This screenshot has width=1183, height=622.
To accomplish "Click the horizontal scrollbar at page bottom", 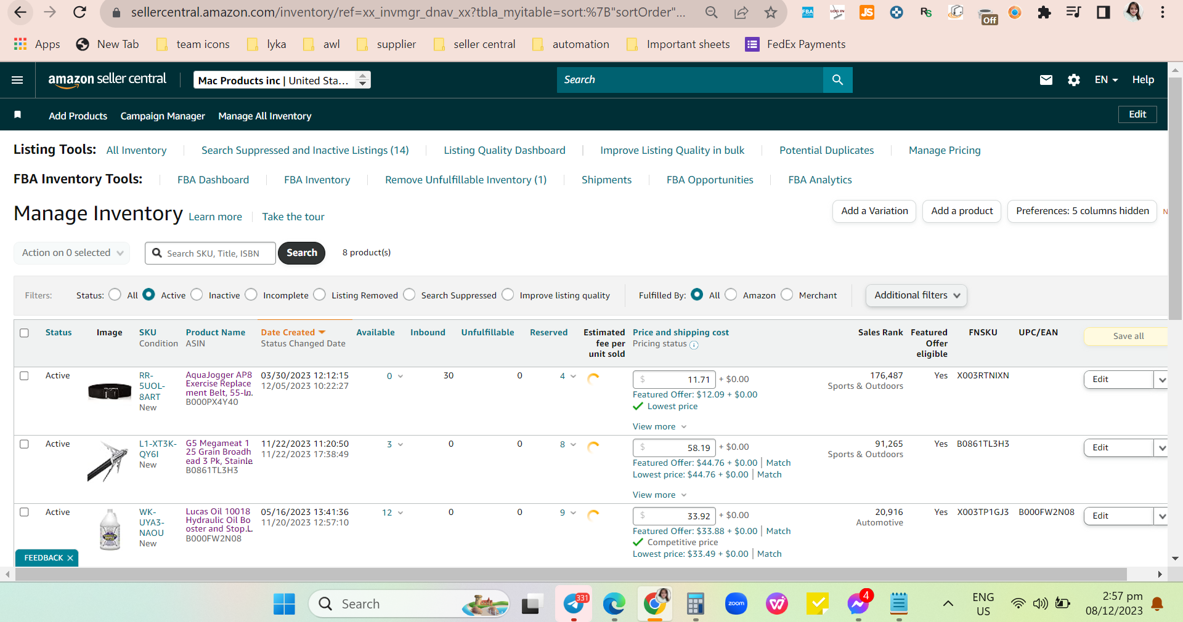I will 571,574.
